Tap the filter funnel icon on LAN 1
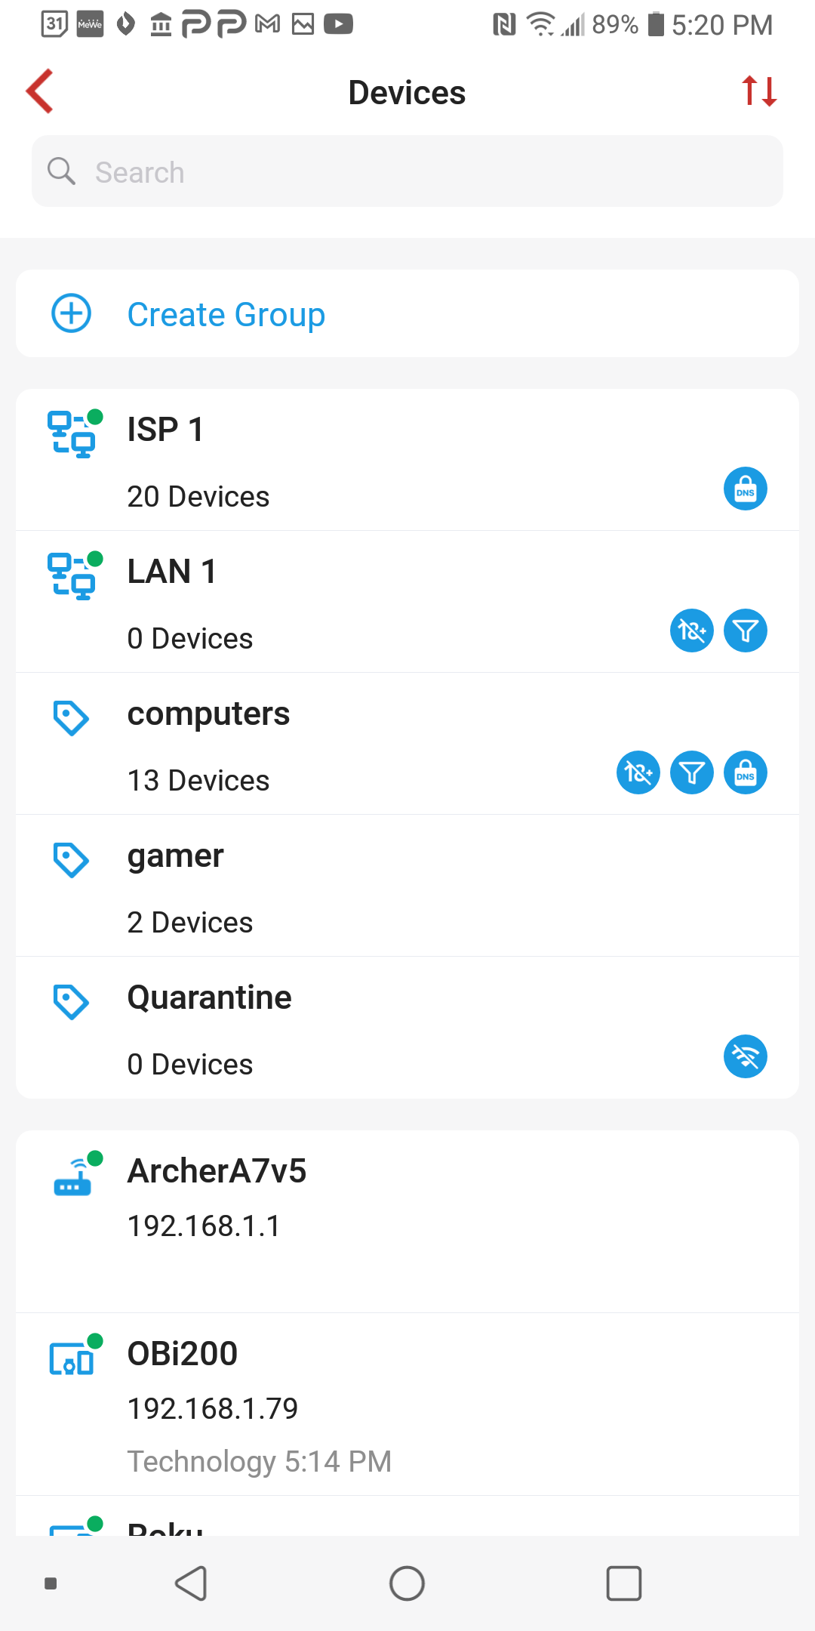This screenshot has width=815, height=1631. point(746,631)
